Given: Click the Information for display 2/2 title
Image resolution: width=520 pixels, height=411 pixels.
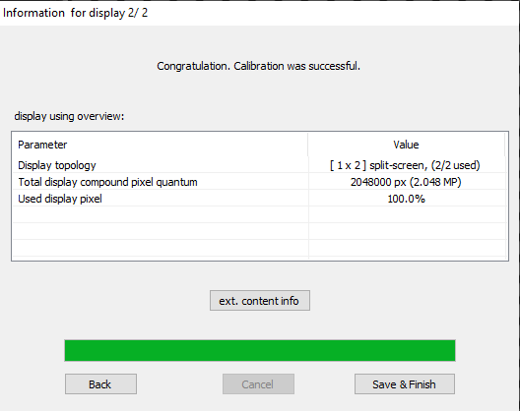Looking at the screenshot, I should (x=75, y=13).
